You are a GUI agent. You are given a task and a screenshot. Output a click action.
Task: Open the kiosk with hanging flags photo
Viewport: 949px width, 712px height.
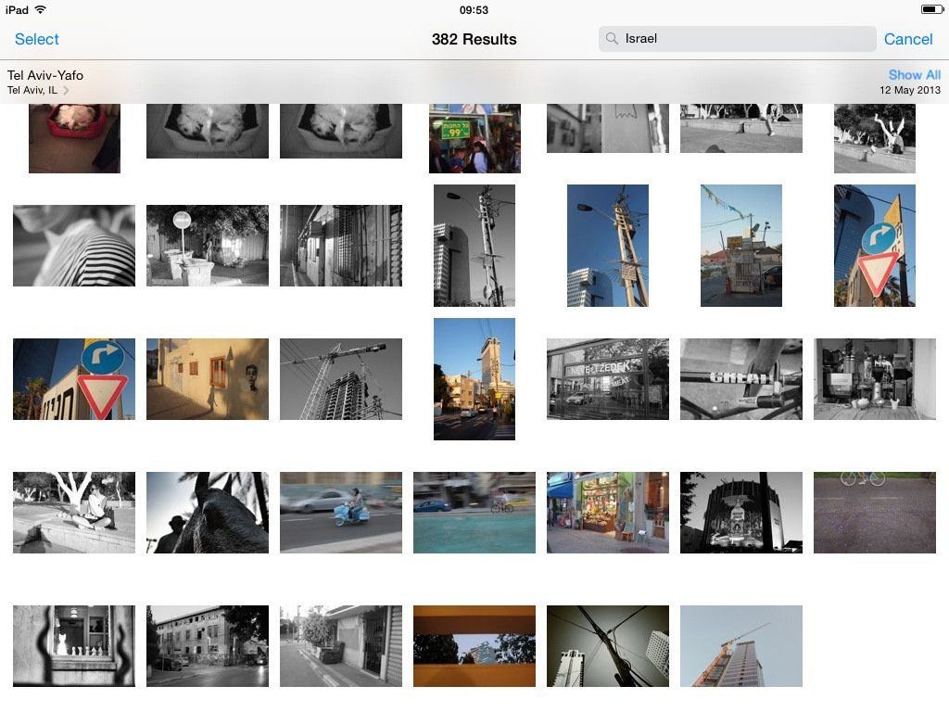click(x=741, y=246)
